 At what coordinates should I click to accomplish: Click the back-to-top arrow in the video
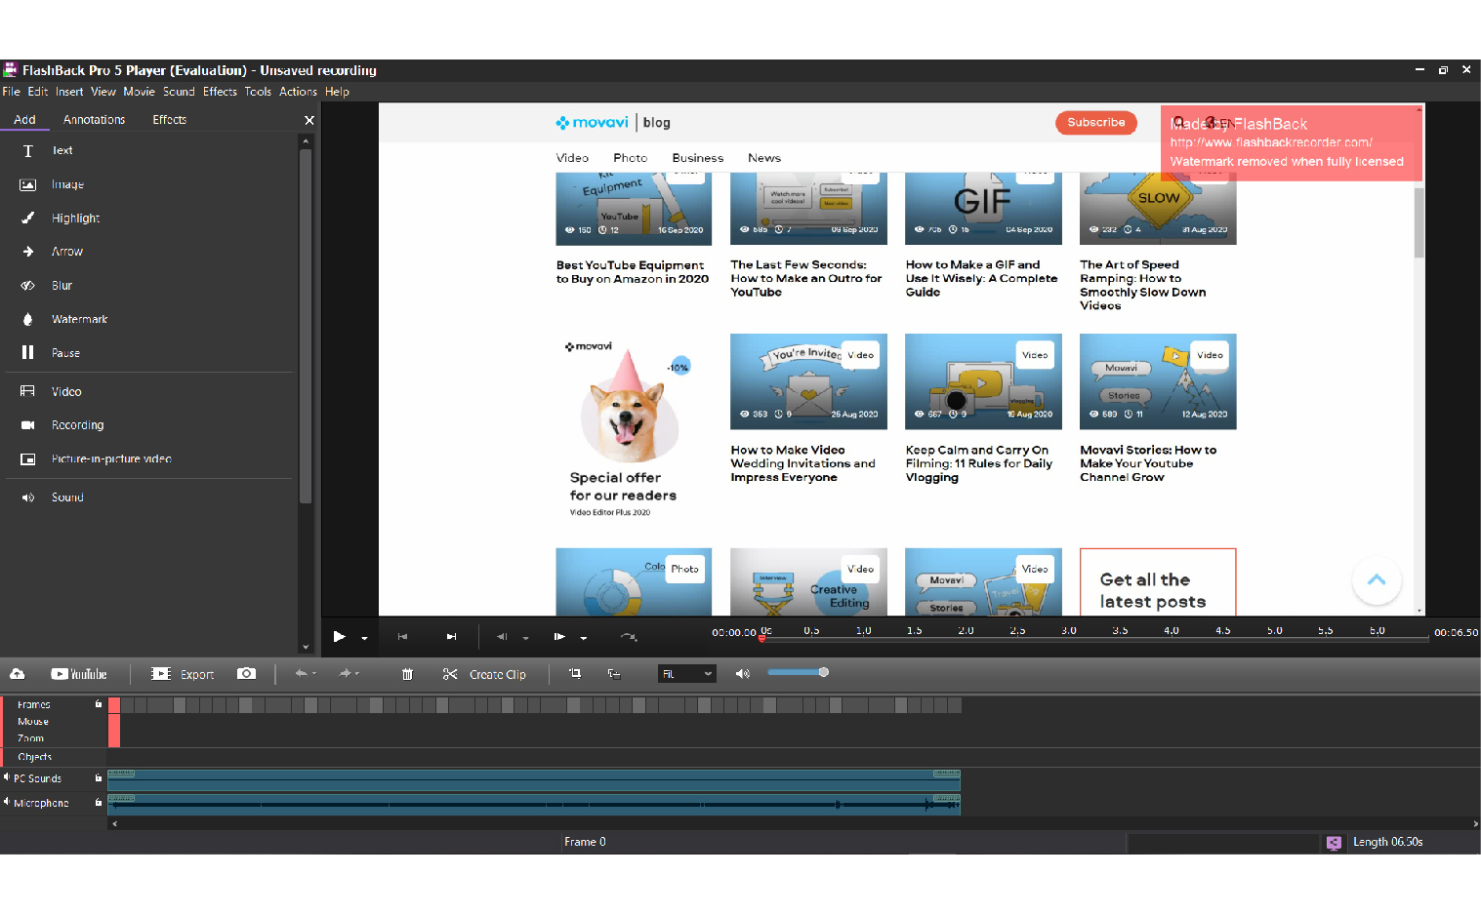coord(1377,579)
